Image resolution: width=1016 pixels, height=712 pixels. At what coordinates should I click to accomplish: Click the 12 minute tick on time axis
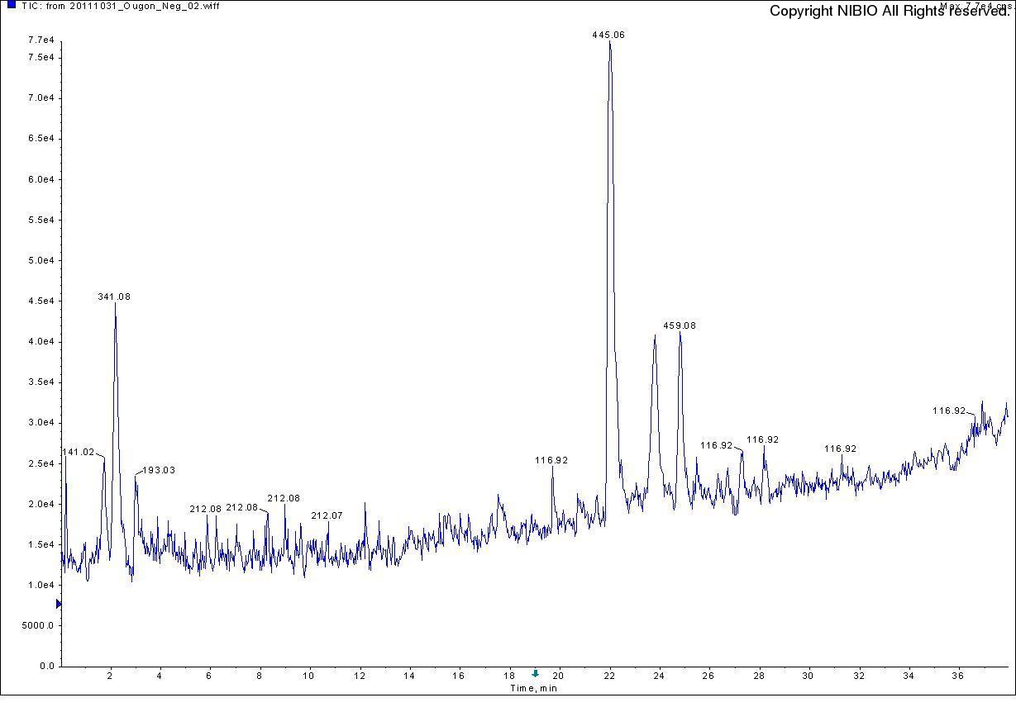[x=360, y=676]
